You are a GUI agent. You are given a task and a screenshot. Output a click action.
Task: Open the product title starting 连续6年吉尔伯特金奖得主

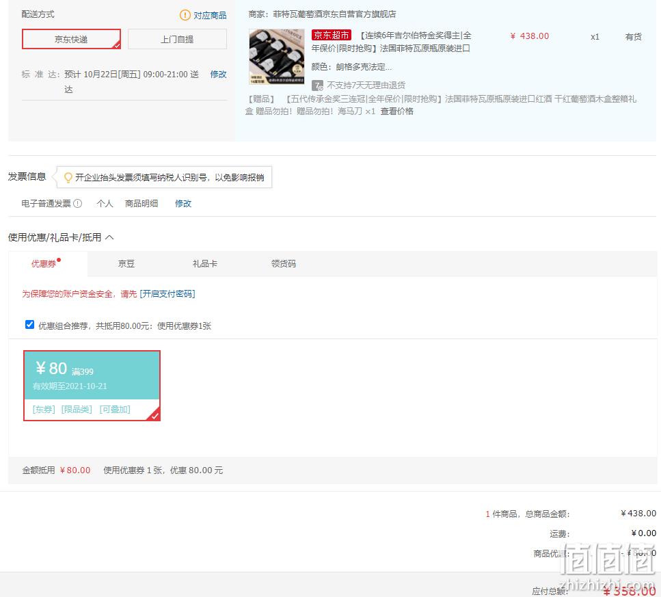tap(391, 42)
